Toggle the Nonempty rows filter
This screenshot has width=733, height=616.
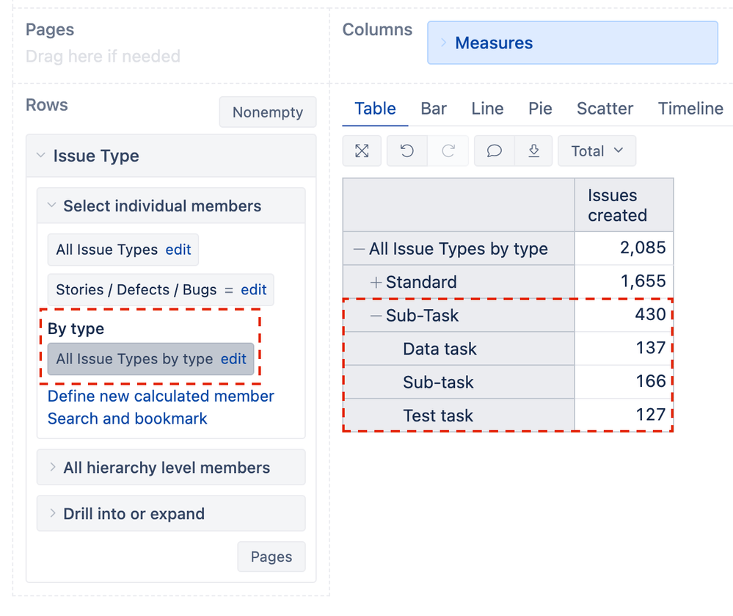(267, 112)
